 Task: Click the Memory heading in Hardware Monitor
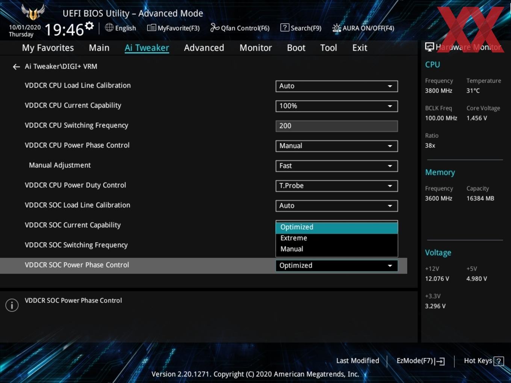click(x=440, y=172)
